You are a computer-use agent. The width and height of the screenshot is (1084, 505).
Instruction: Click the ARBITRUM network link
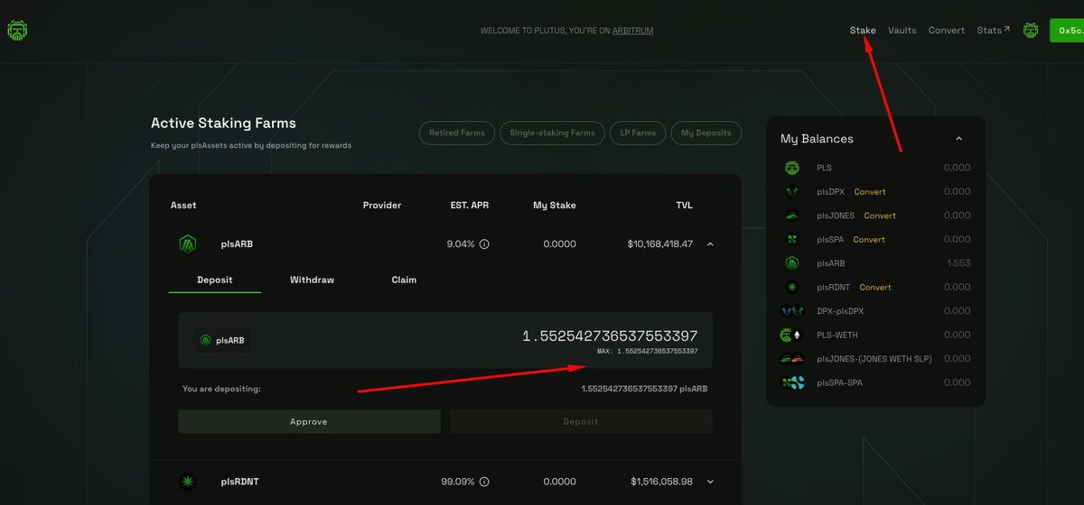(632, 31)
